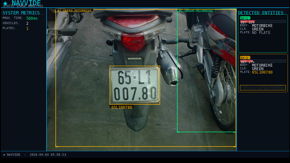This screenshot has width=290, height=163.
Task: Select the 65L100780 caption under the plate
Action: [122, 108]
